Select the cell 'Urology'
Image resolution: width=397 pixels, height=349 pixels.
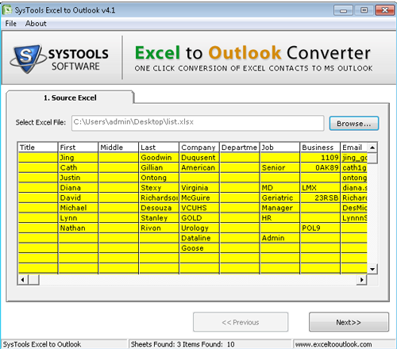(x=199, y=228)
